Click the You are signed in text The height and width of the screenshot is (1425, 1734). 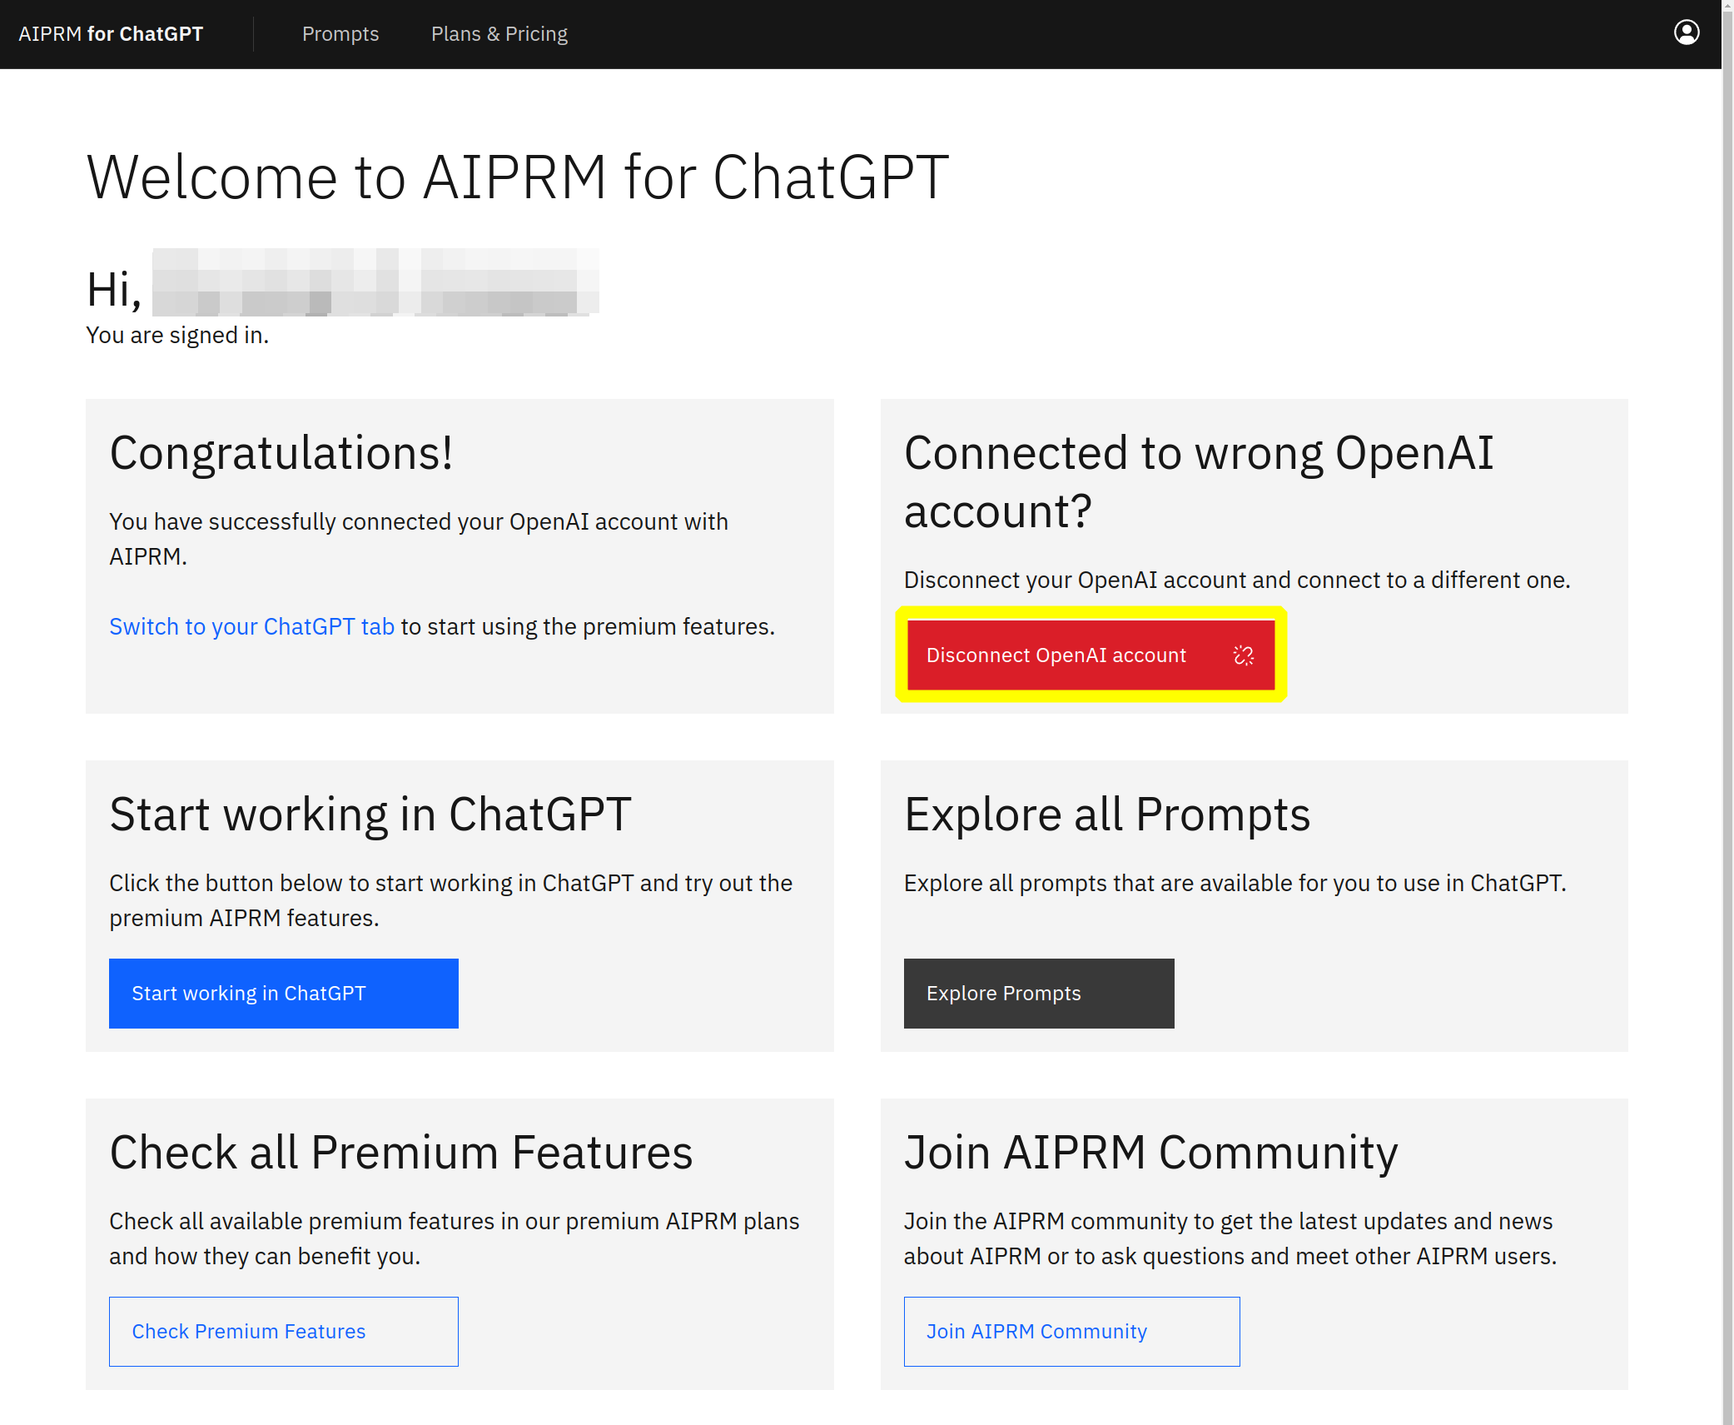click(x=177, y=336)
